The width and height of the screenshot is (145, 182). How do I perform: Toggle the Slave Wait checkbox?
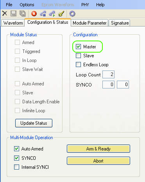click(17, 69)
